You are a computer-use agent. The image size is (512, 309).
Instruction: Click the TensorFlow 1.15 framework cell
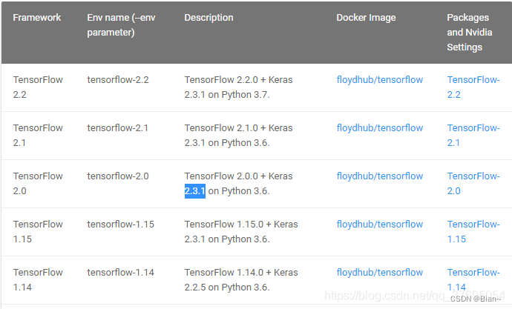(x=38, y=232)
